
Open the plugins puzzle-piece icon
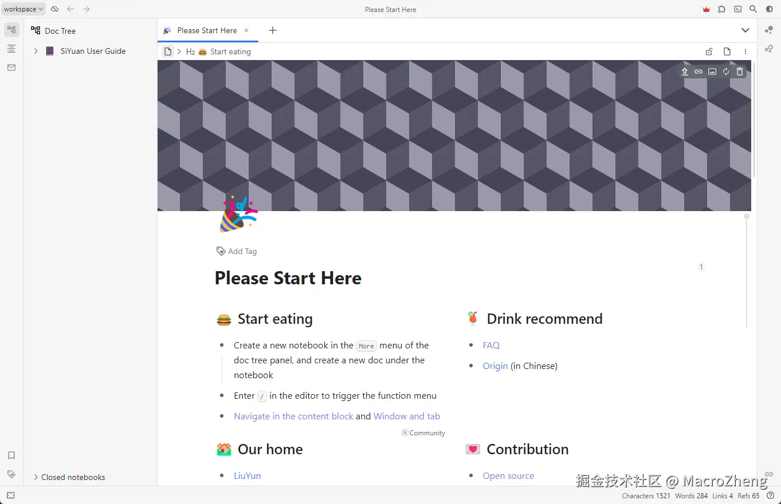point(721,9)
